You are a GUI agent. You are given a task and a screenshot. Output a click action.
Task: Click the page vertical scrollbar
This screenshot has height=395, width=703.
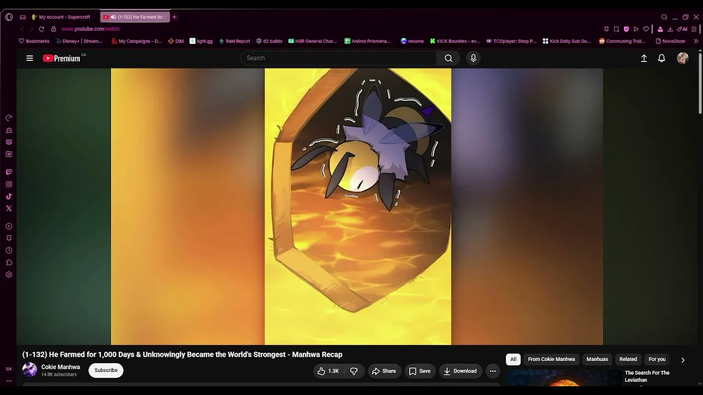pyautogui.click(x=700, y=82)
